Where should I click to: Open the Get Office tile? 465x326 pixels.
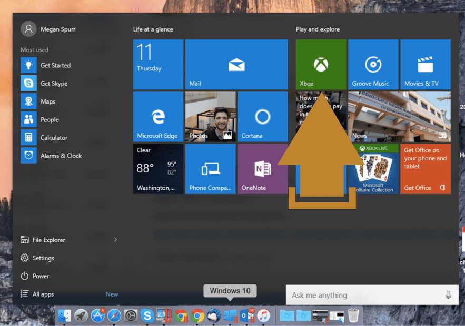pos(426,169)
